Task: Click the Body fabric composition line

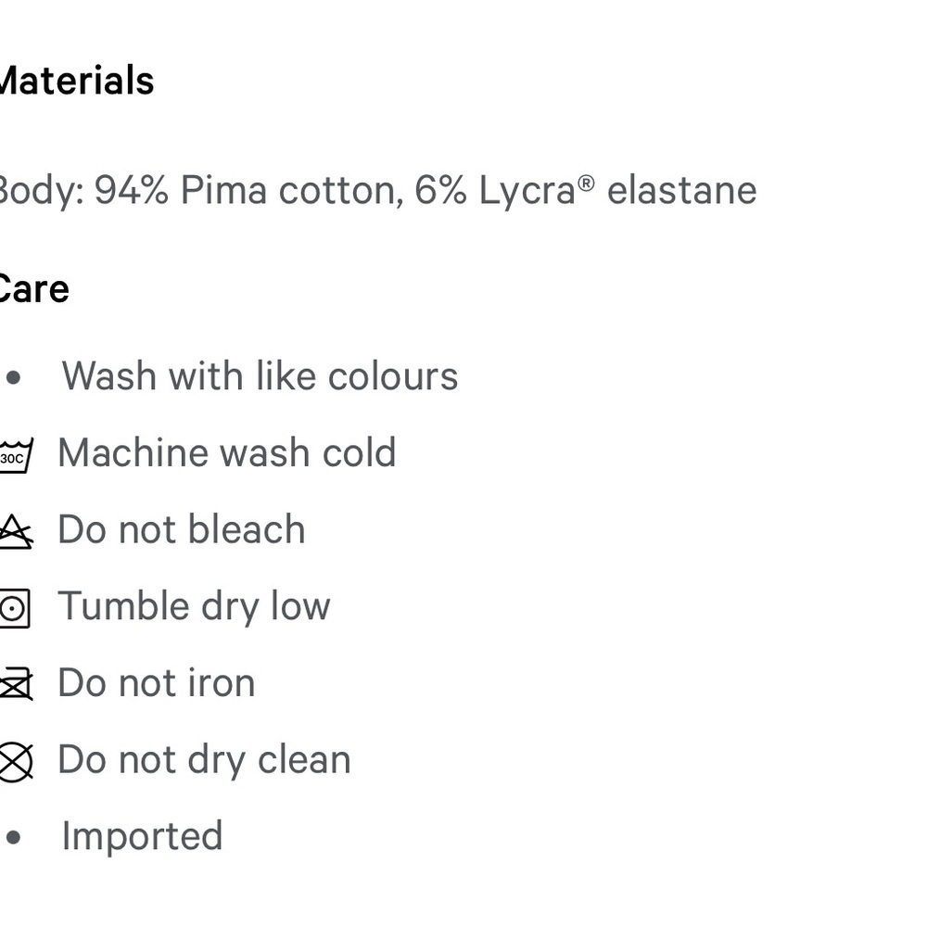Action: coord(378,191)
